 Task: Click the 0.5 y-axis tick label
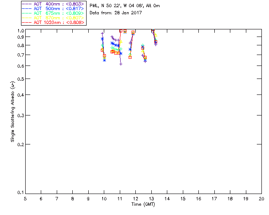point(21,79)
